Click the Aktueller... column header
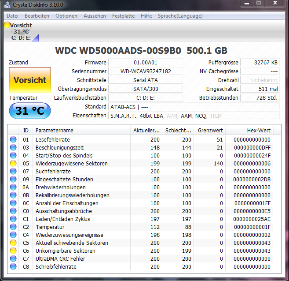The height and width of the screenshot is (281, 289). point(146,130)
